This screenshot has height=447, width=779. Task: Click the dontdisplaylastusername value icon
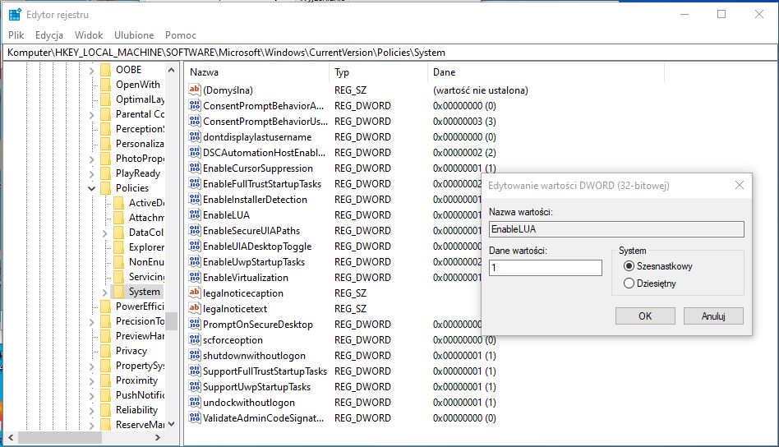pos(195,137)
